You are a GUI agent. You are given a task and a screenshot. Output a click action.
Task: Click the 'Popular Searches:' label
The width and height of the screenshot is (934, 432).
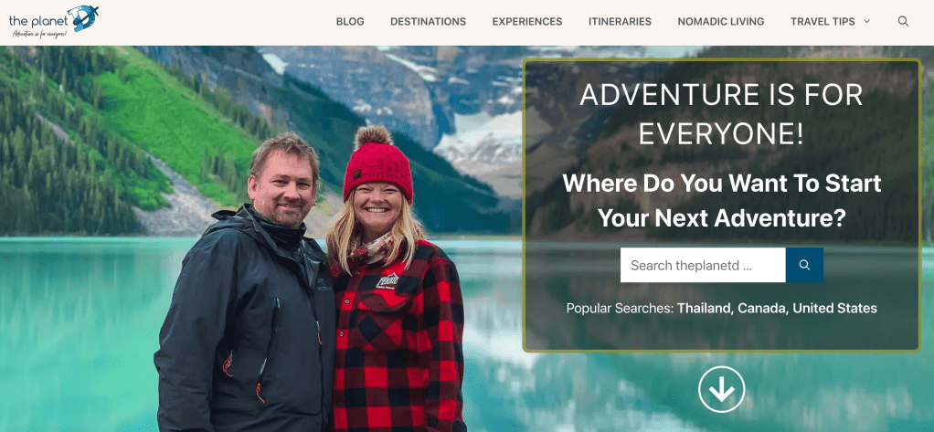point(620,308)
